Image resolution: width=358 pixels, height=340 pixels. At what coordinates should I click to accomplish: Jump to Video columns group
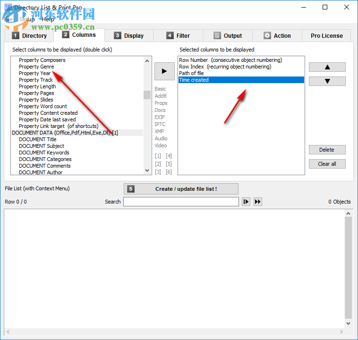[161, 145]
